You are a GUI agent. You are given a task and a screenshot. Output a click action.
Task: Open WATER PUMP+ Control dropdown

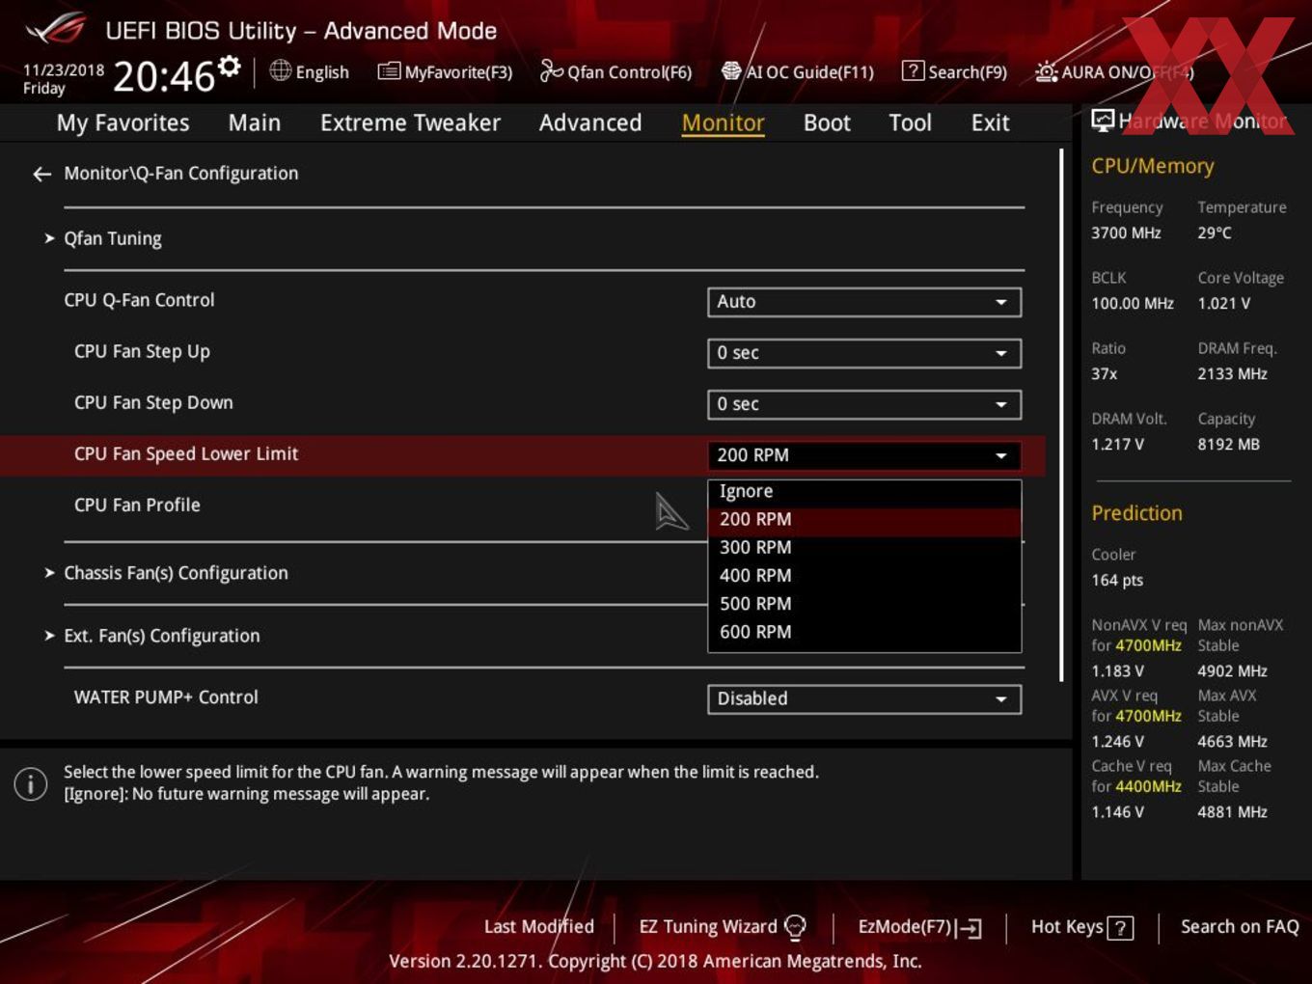(x=864, y=698)
